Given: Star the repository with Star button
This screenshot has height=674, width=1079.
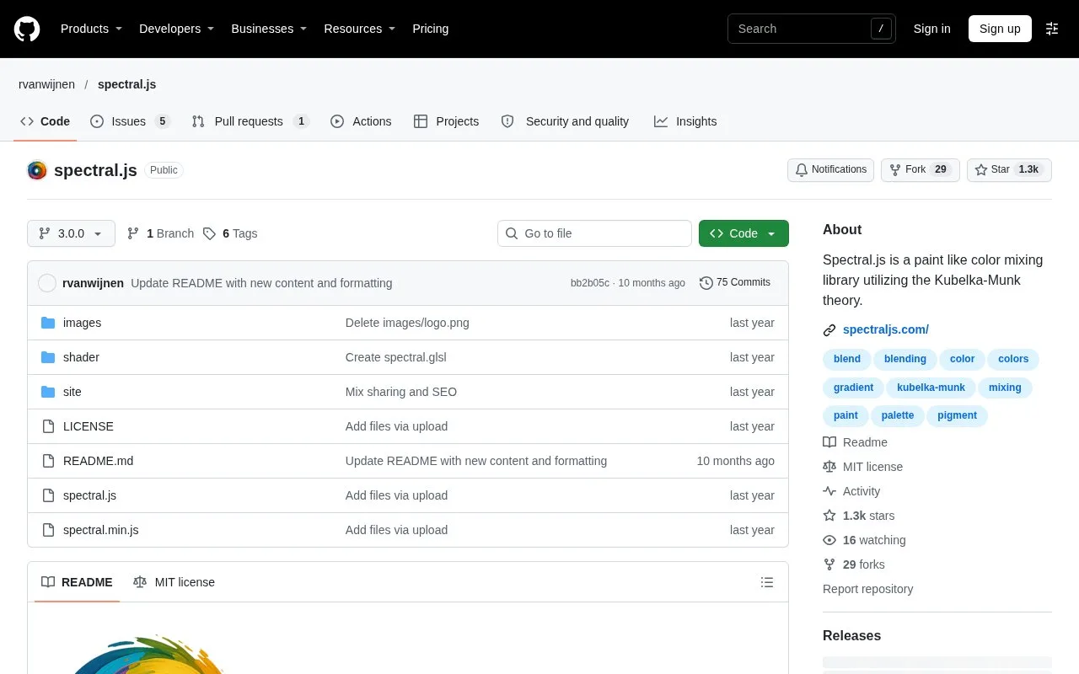Looking at the screenshot, I should pyautogui.click(x=1009, y=170).
